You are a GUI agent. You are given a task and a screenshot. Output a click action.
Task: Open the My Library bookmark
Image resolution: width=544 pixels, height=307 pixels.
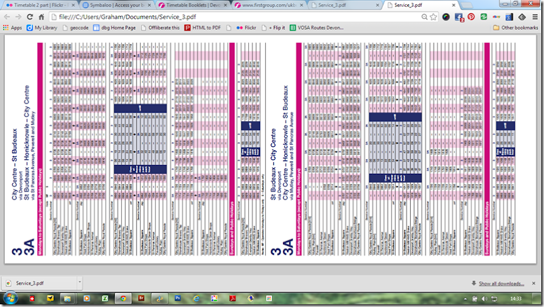click(42, 28)
